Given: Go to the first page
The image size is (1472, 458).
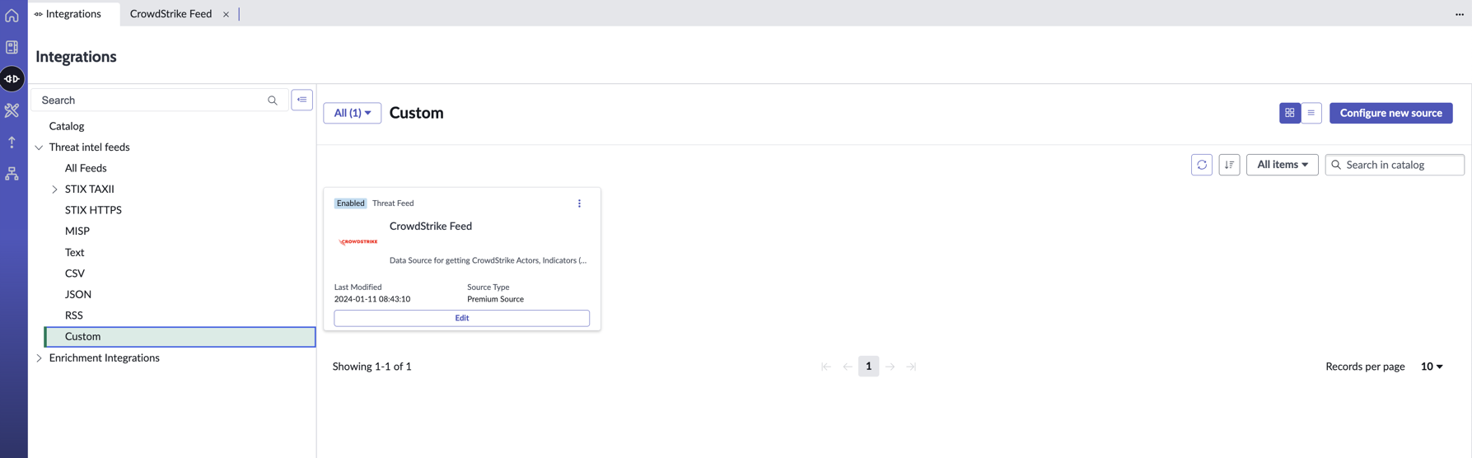Looking at the screenshot, I should tap(825, 367).
